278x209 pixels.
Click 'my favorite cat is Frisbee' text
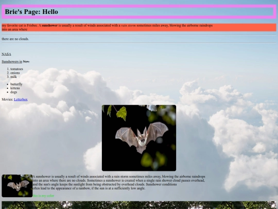click(20, 25)
